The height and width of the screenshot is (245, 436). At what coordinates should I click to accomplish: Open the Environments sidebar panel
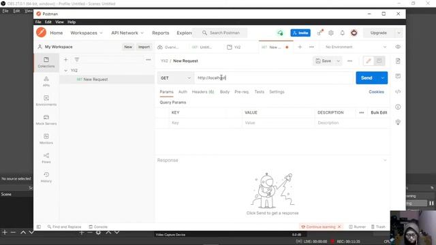46,101
